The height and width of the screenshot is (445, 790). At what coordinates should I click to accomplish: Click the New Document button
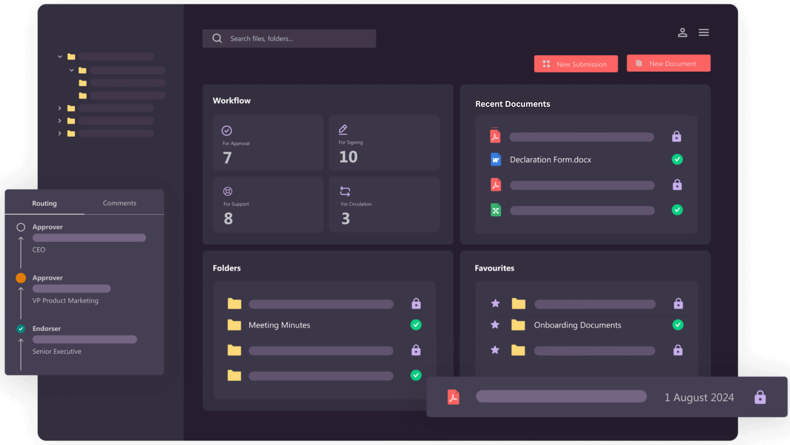(669, 63)
